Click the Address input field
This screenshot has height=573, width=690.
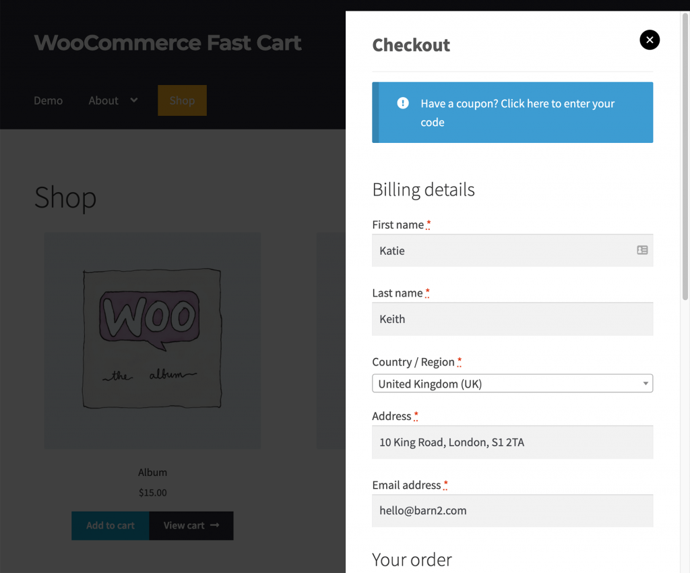(512, 442)
